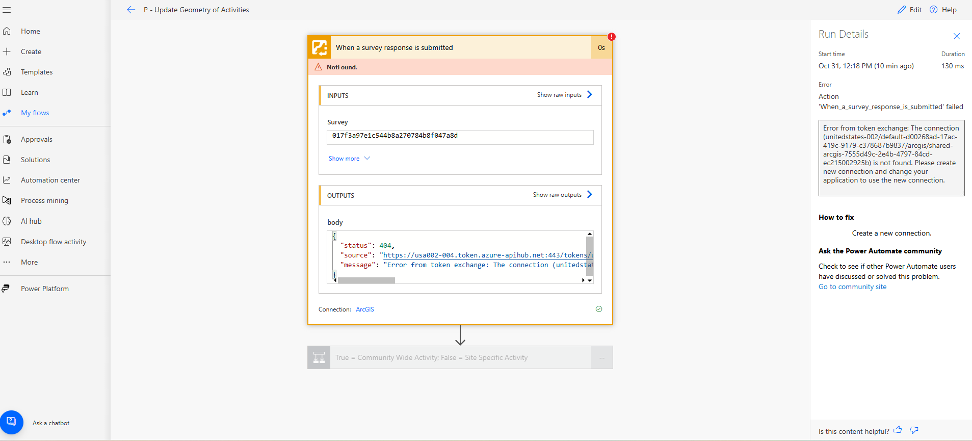Click the AI hub icon
This screenshot has width=972, height=441.
coord(7,221)
